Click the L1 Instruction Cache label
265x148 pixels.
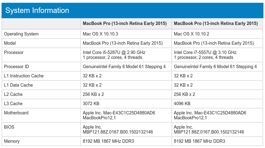tap(24, 76)
